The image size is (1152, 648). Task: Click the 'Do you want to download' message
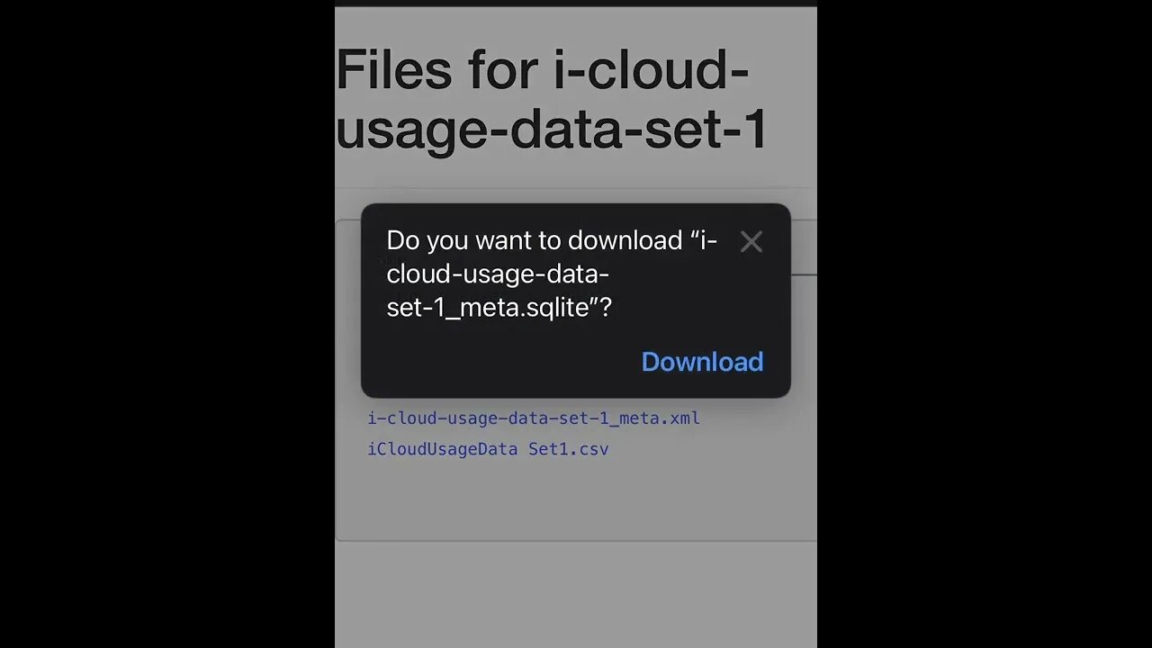pos(535,241)
